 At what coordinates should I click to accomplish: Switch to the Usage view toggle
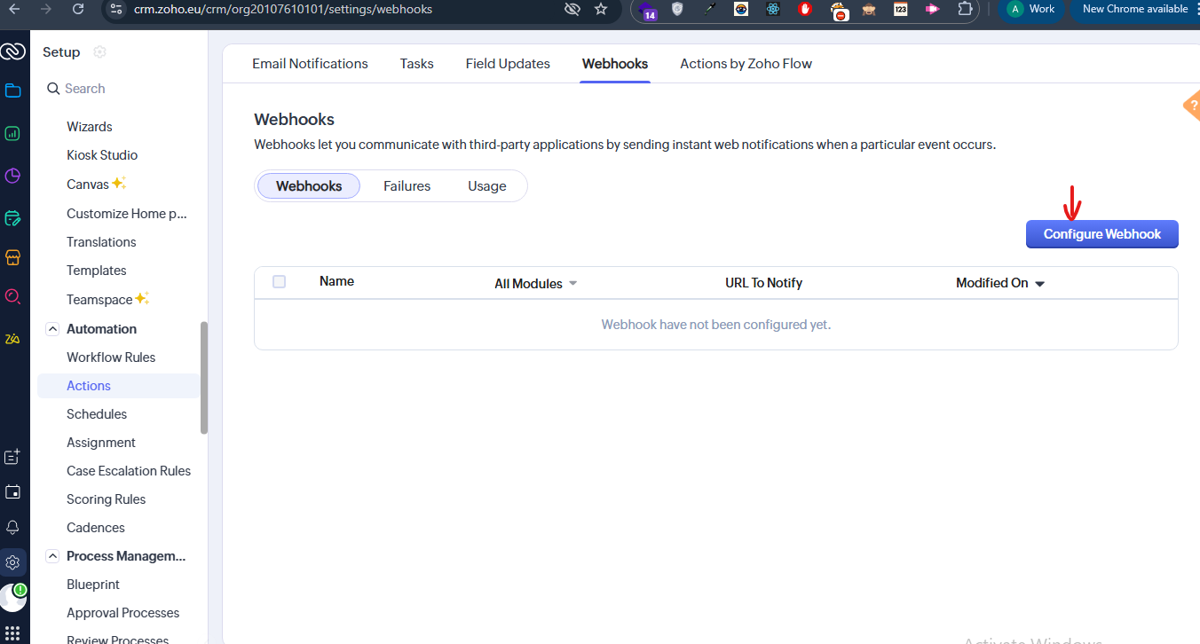point(487,186)
